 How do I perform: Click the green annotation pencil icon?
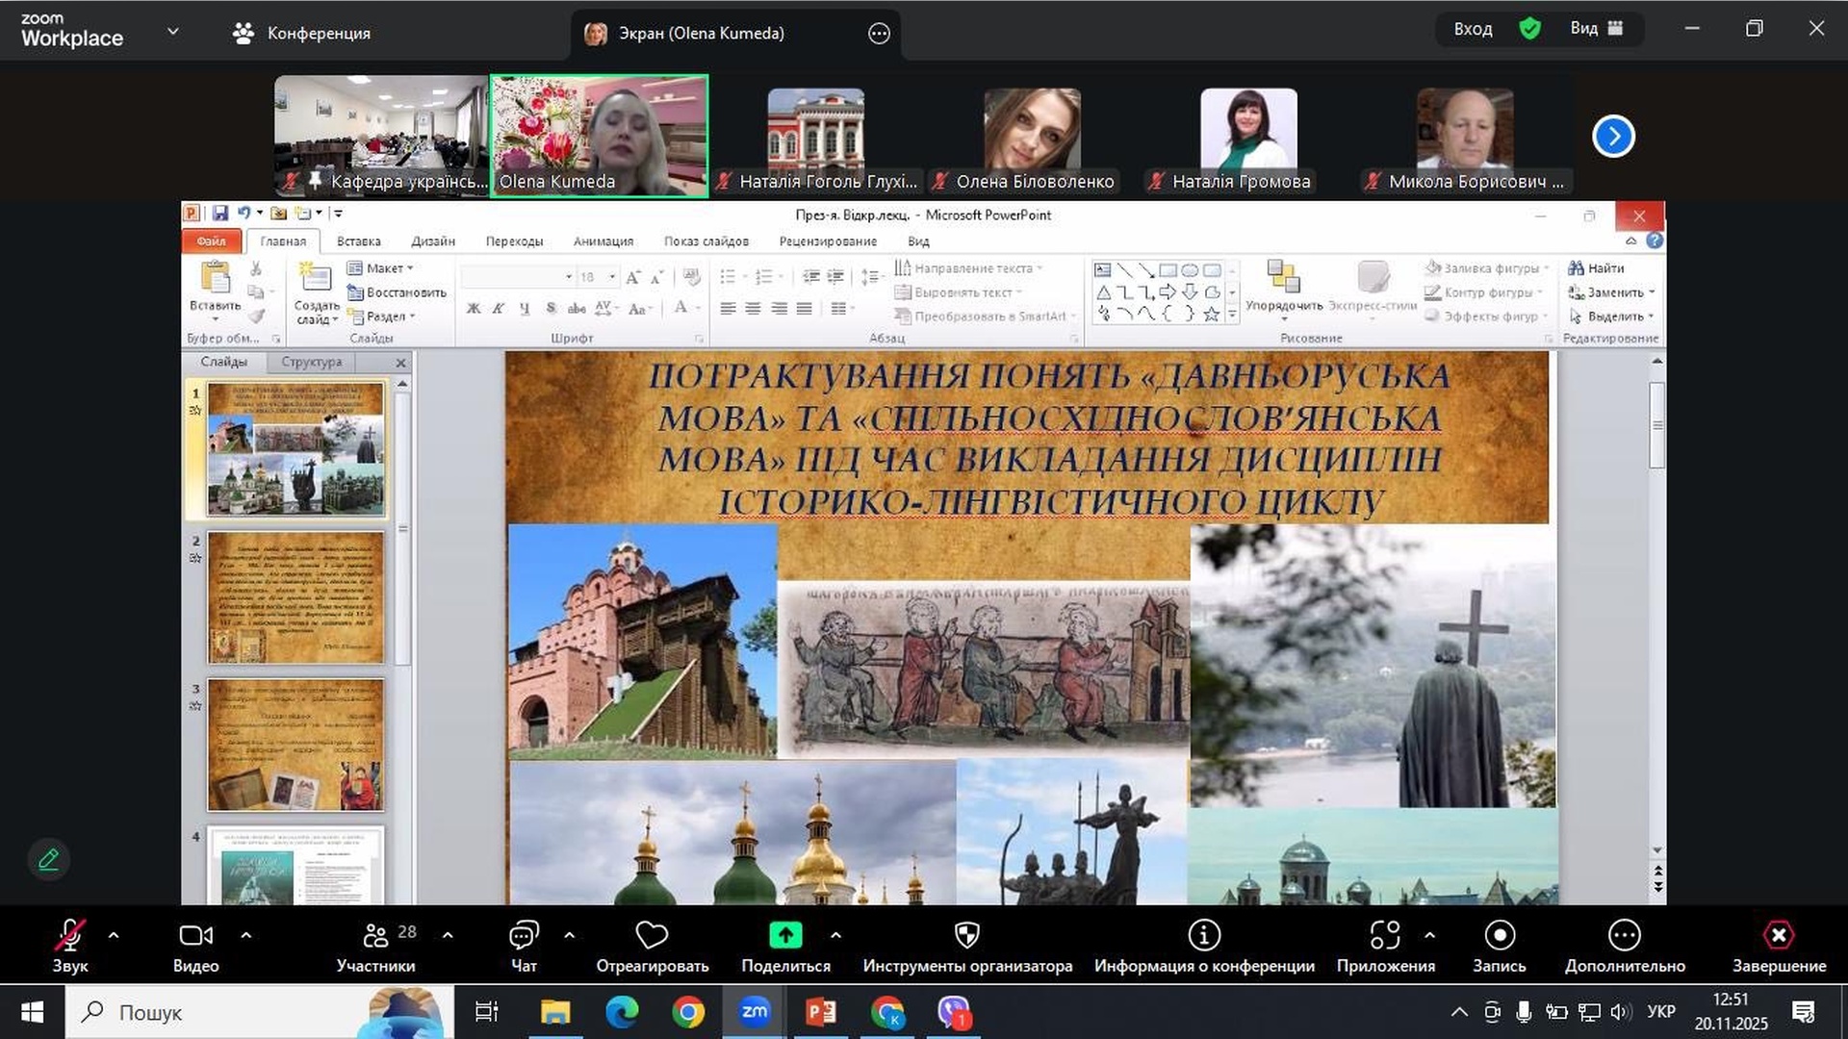tap(48, 859)
